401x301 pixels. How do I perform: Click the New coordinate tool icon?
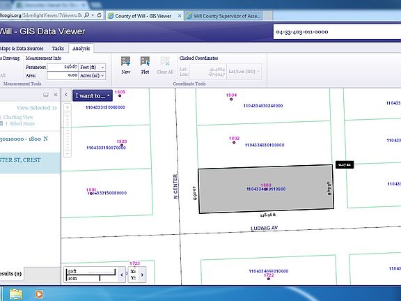click(x=125, y=61)
